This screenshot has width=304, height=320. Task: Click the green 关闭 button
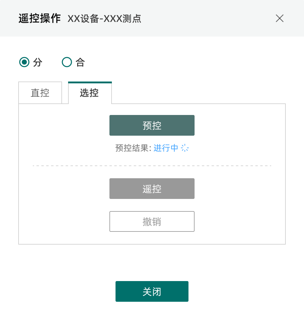click(x=152, y=291)
